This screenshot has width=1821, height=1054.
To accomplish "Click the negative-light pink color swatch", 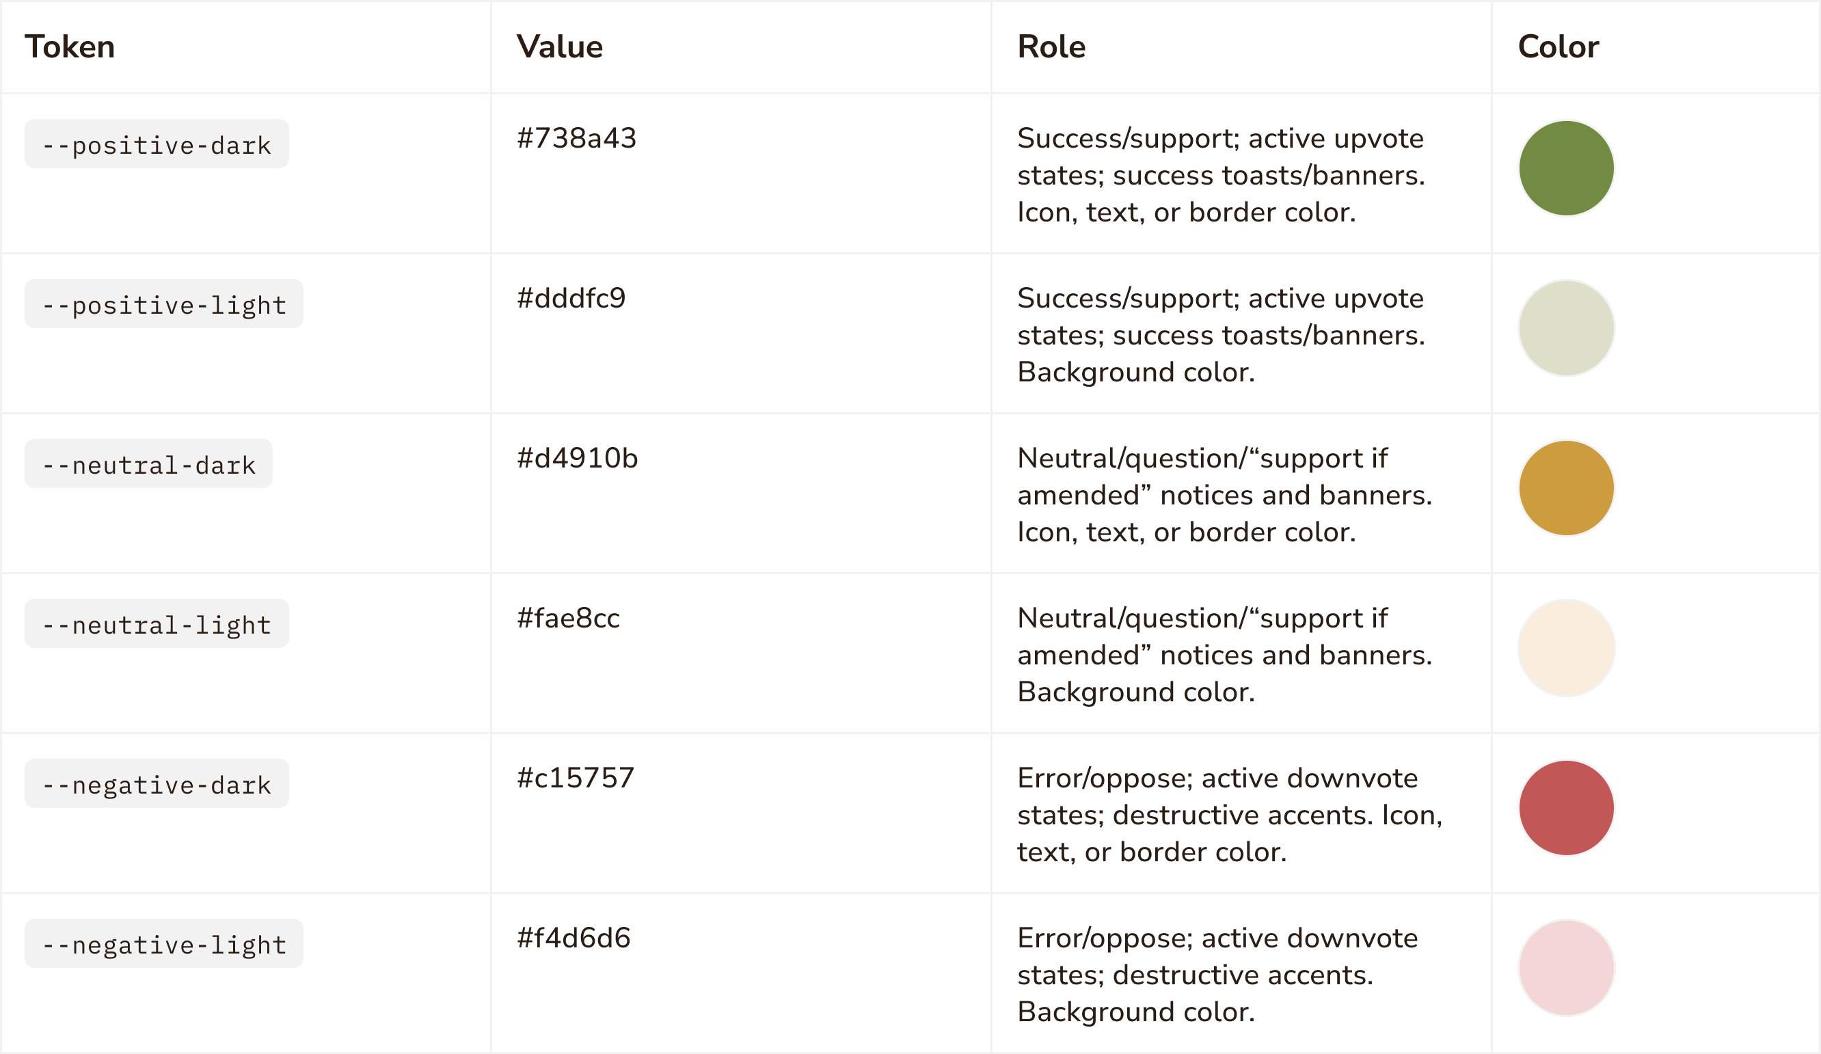I will pos(1566,968).
